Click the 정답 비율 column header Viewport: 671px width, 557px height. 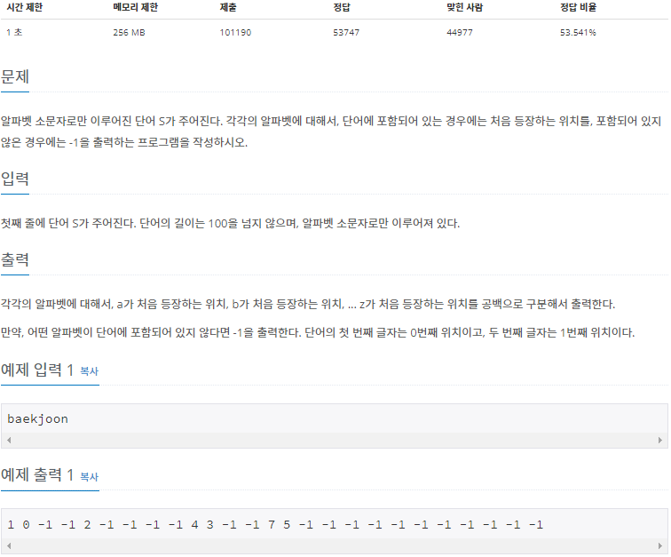(578, 7)
